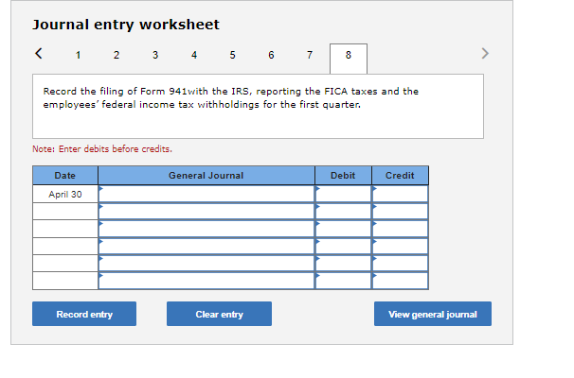Image resolution: width=574 pixels, height=378 pixels.
Task: Select General Journal account in third row
Action: click(x=206, y=229)
